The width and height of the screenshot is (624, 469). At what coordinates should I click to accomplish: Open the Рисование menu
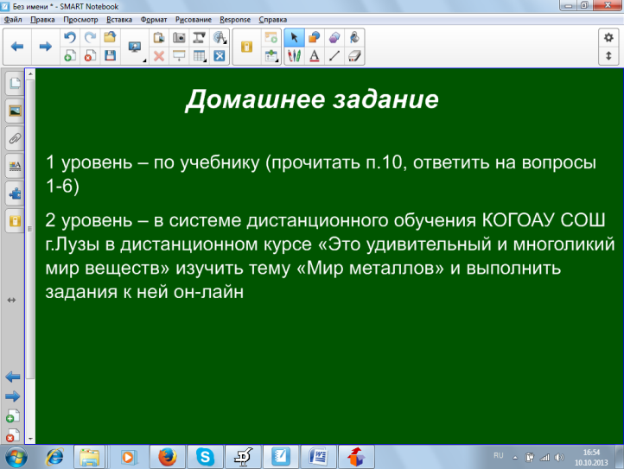pos(194,20)
